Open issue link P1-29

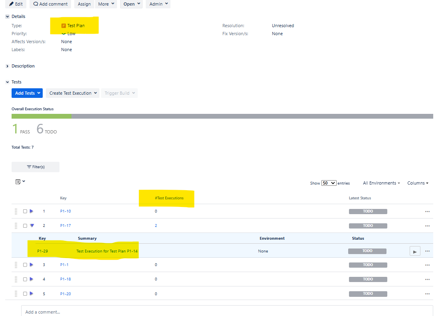point(42,251)
